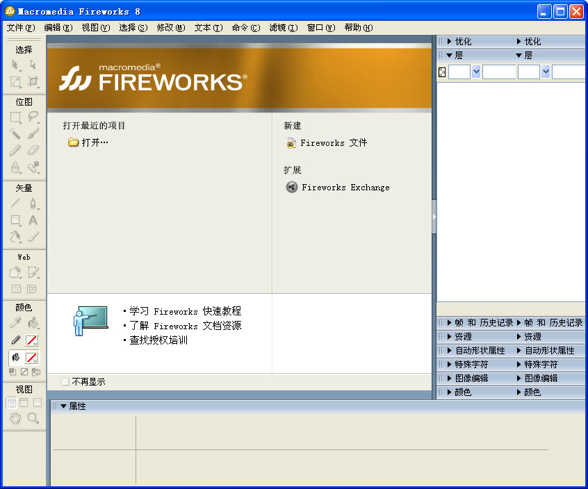Enable the 不再显示 checkbox
The height and width of the screenshot is (489, 588).
(65, 381)
